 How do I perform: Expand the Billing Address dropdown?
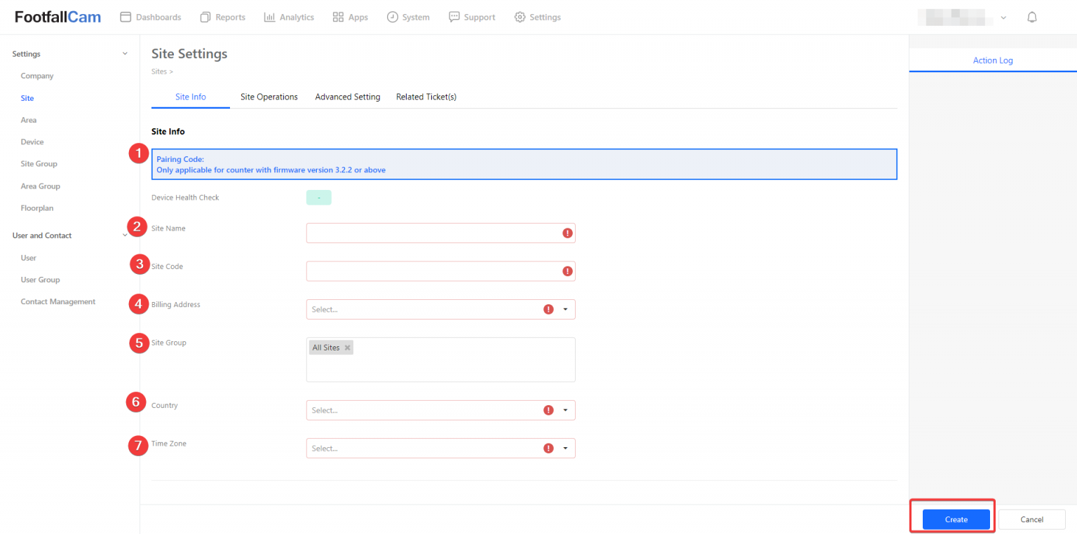coord(565,309)
